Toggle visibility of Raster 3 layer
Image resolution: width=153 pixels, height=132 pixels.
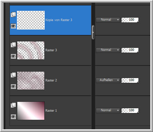click(13, 56)
